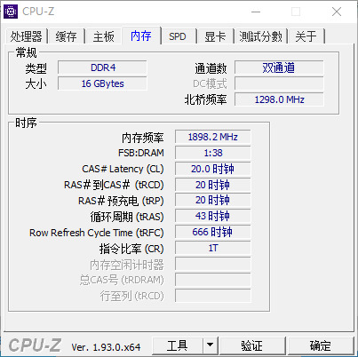Image resolution: width=358 pixels, height=357 pixels.
Task: Click the 工具 button
Action: click(178, 345)
